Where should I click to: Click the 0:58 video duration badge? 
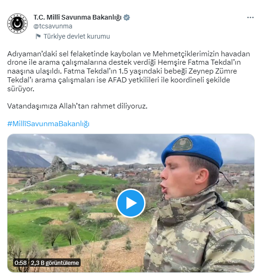(21, 263)
